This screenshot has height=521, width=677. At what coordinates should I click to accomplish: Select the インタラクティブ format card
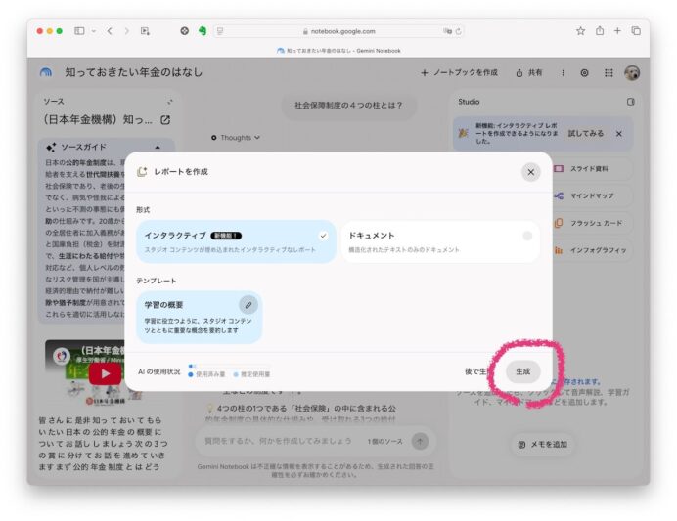coord(236,242)
